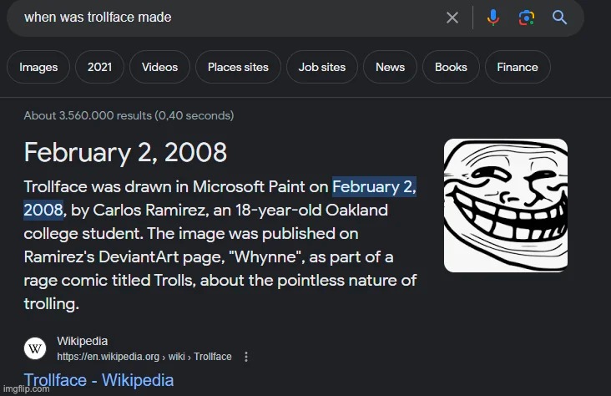The image size is (611, 396).
Task: Open Google Lens image search icon
Action: tap(526, 18)
